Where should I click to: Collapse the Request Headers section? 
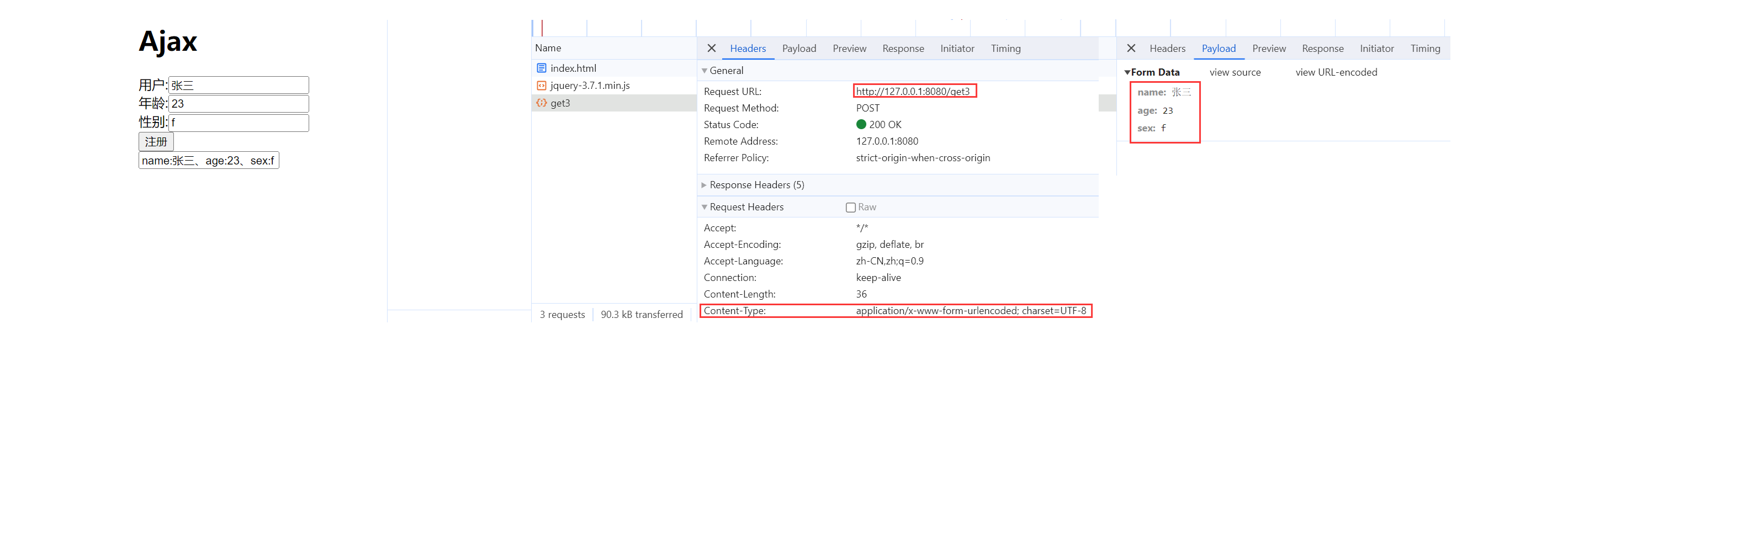click(x=704, y=207)
